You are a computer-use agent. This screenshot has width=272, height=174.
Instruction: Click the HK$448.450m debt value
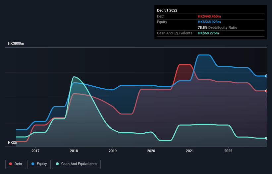209,16
